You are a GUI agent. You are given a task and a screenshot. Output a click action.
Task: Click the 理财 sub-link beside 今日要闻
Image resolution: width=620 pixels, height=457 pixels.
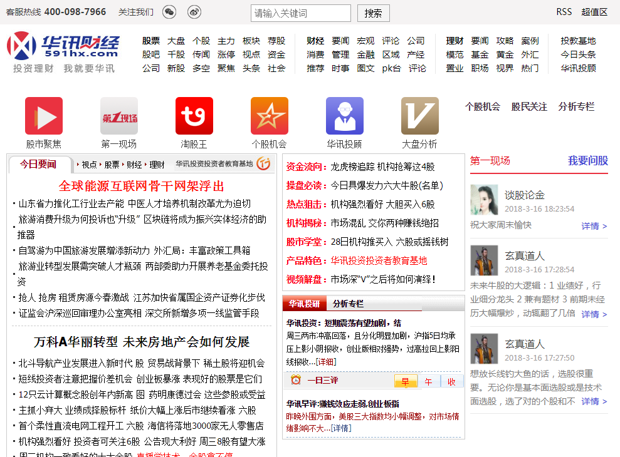pos(157,165)
